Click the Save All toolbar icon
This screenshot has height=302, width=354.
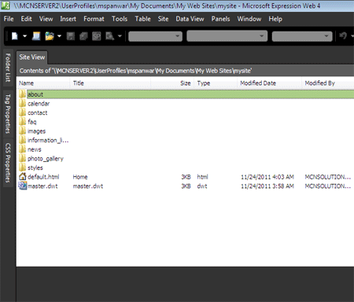83,36
